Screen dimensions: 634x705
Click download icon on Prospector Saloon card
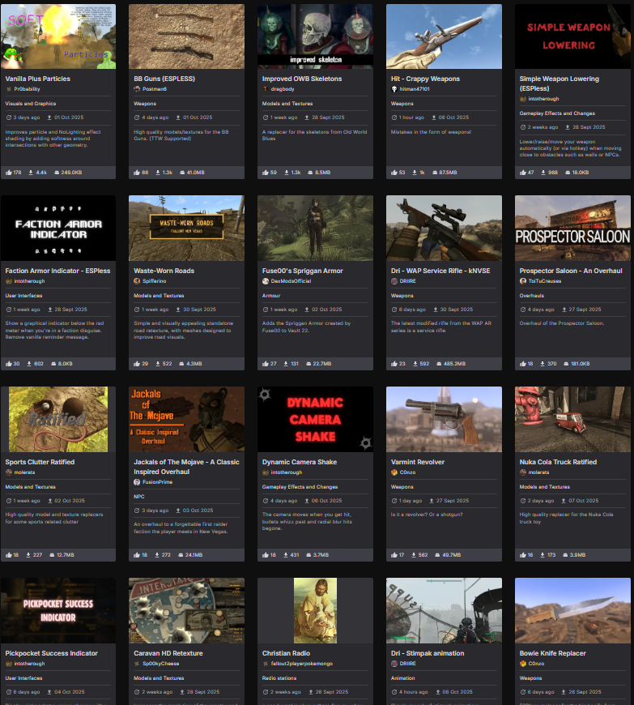pyautogui.click(x=543, y=363)
